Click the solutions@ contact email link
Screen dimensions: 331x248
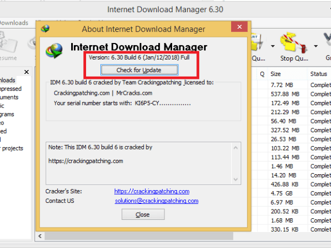tap(157, 201)
